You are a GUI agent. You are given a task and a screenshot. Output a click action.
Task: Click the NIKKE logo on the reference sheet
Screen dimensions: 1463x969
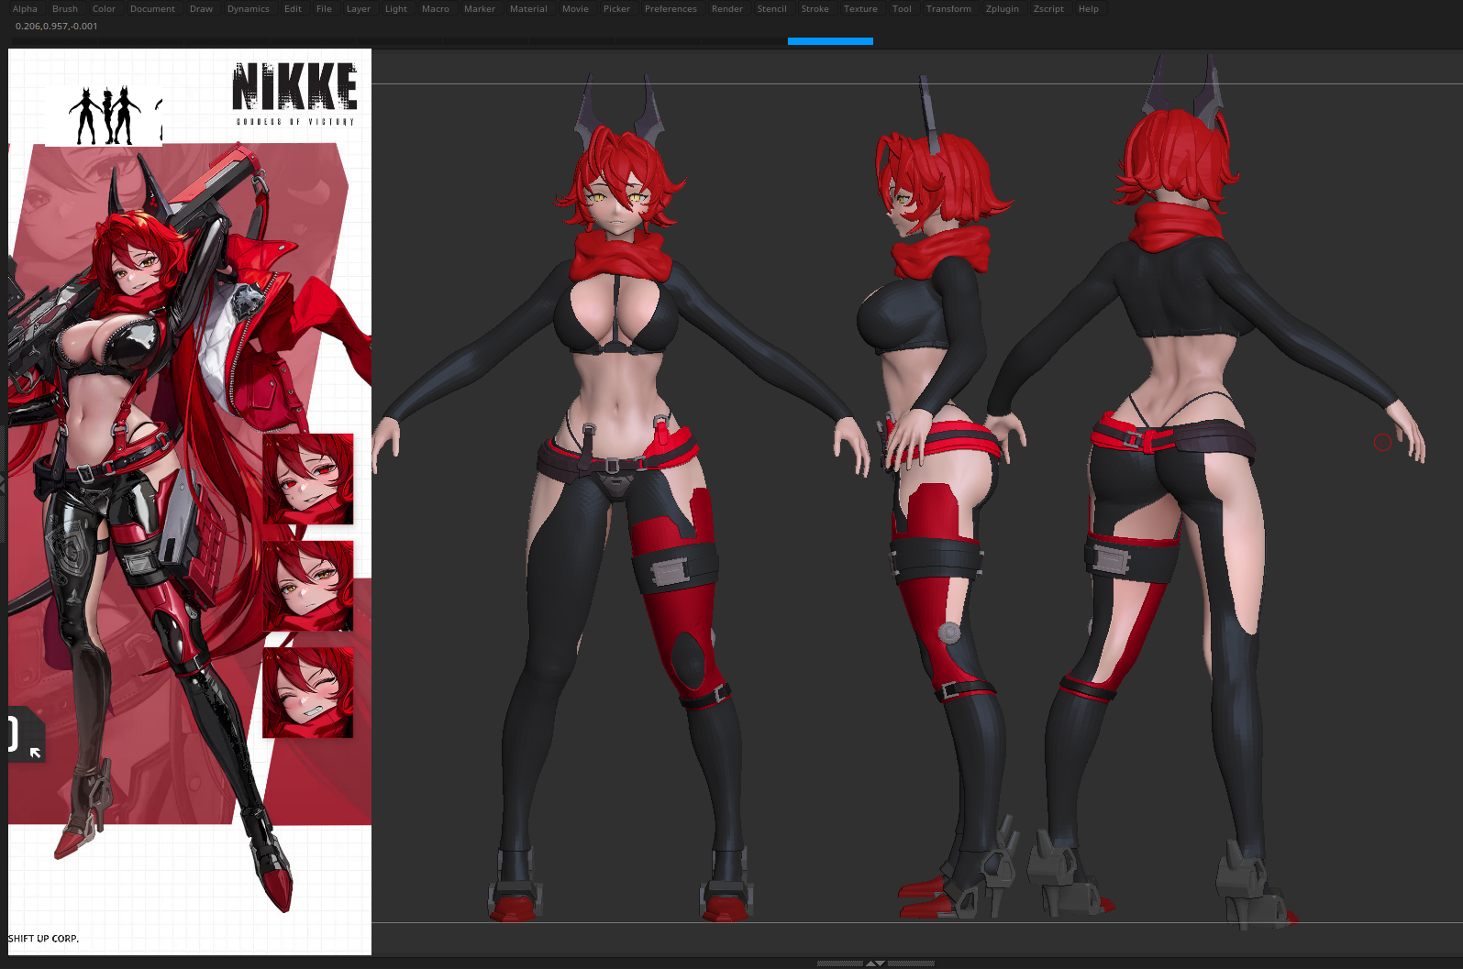click(294, 94)
